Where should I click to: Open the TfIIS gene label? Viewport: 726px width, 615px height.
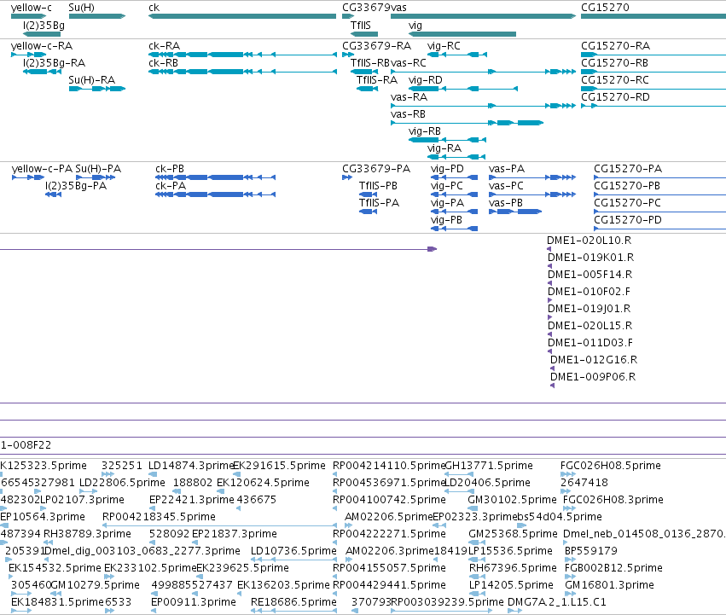click(x=361, y=26)
